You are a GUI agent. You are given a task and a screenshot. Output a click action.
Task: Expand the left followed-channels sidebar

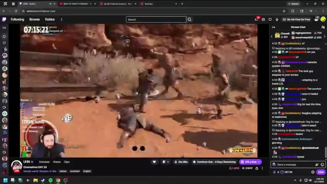point(4,28)
